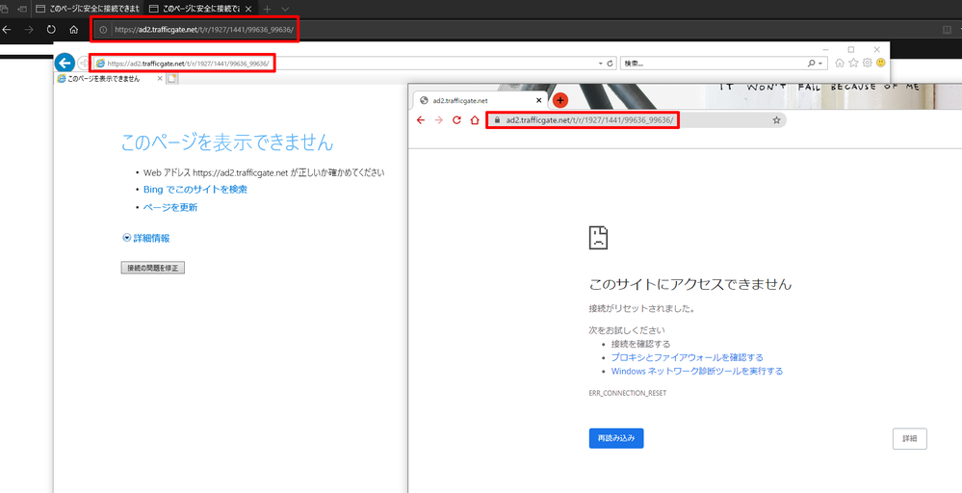Viewport: 962px width, 493px height.
Task: Select Chrome tab ad2.trafficgate.net
Action: pos(479,100)
